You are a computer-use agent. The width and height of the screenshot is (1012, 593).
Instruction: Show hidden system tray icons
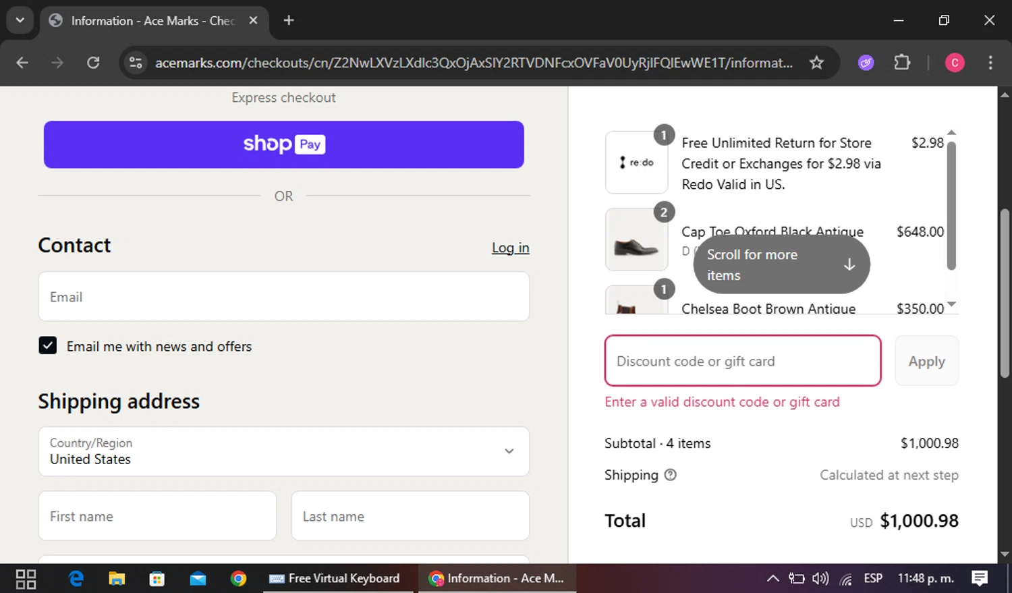[x=773, y=579]
